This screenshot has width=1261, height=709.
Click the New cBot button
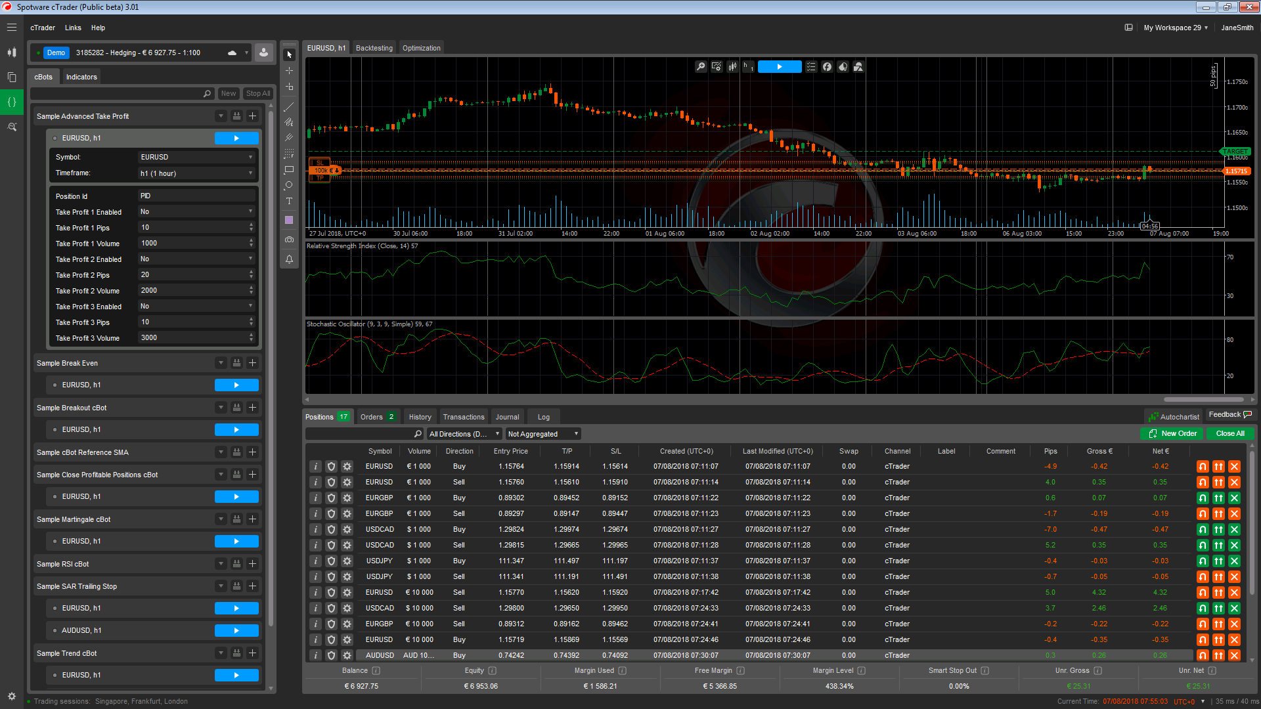coord(229,93)
